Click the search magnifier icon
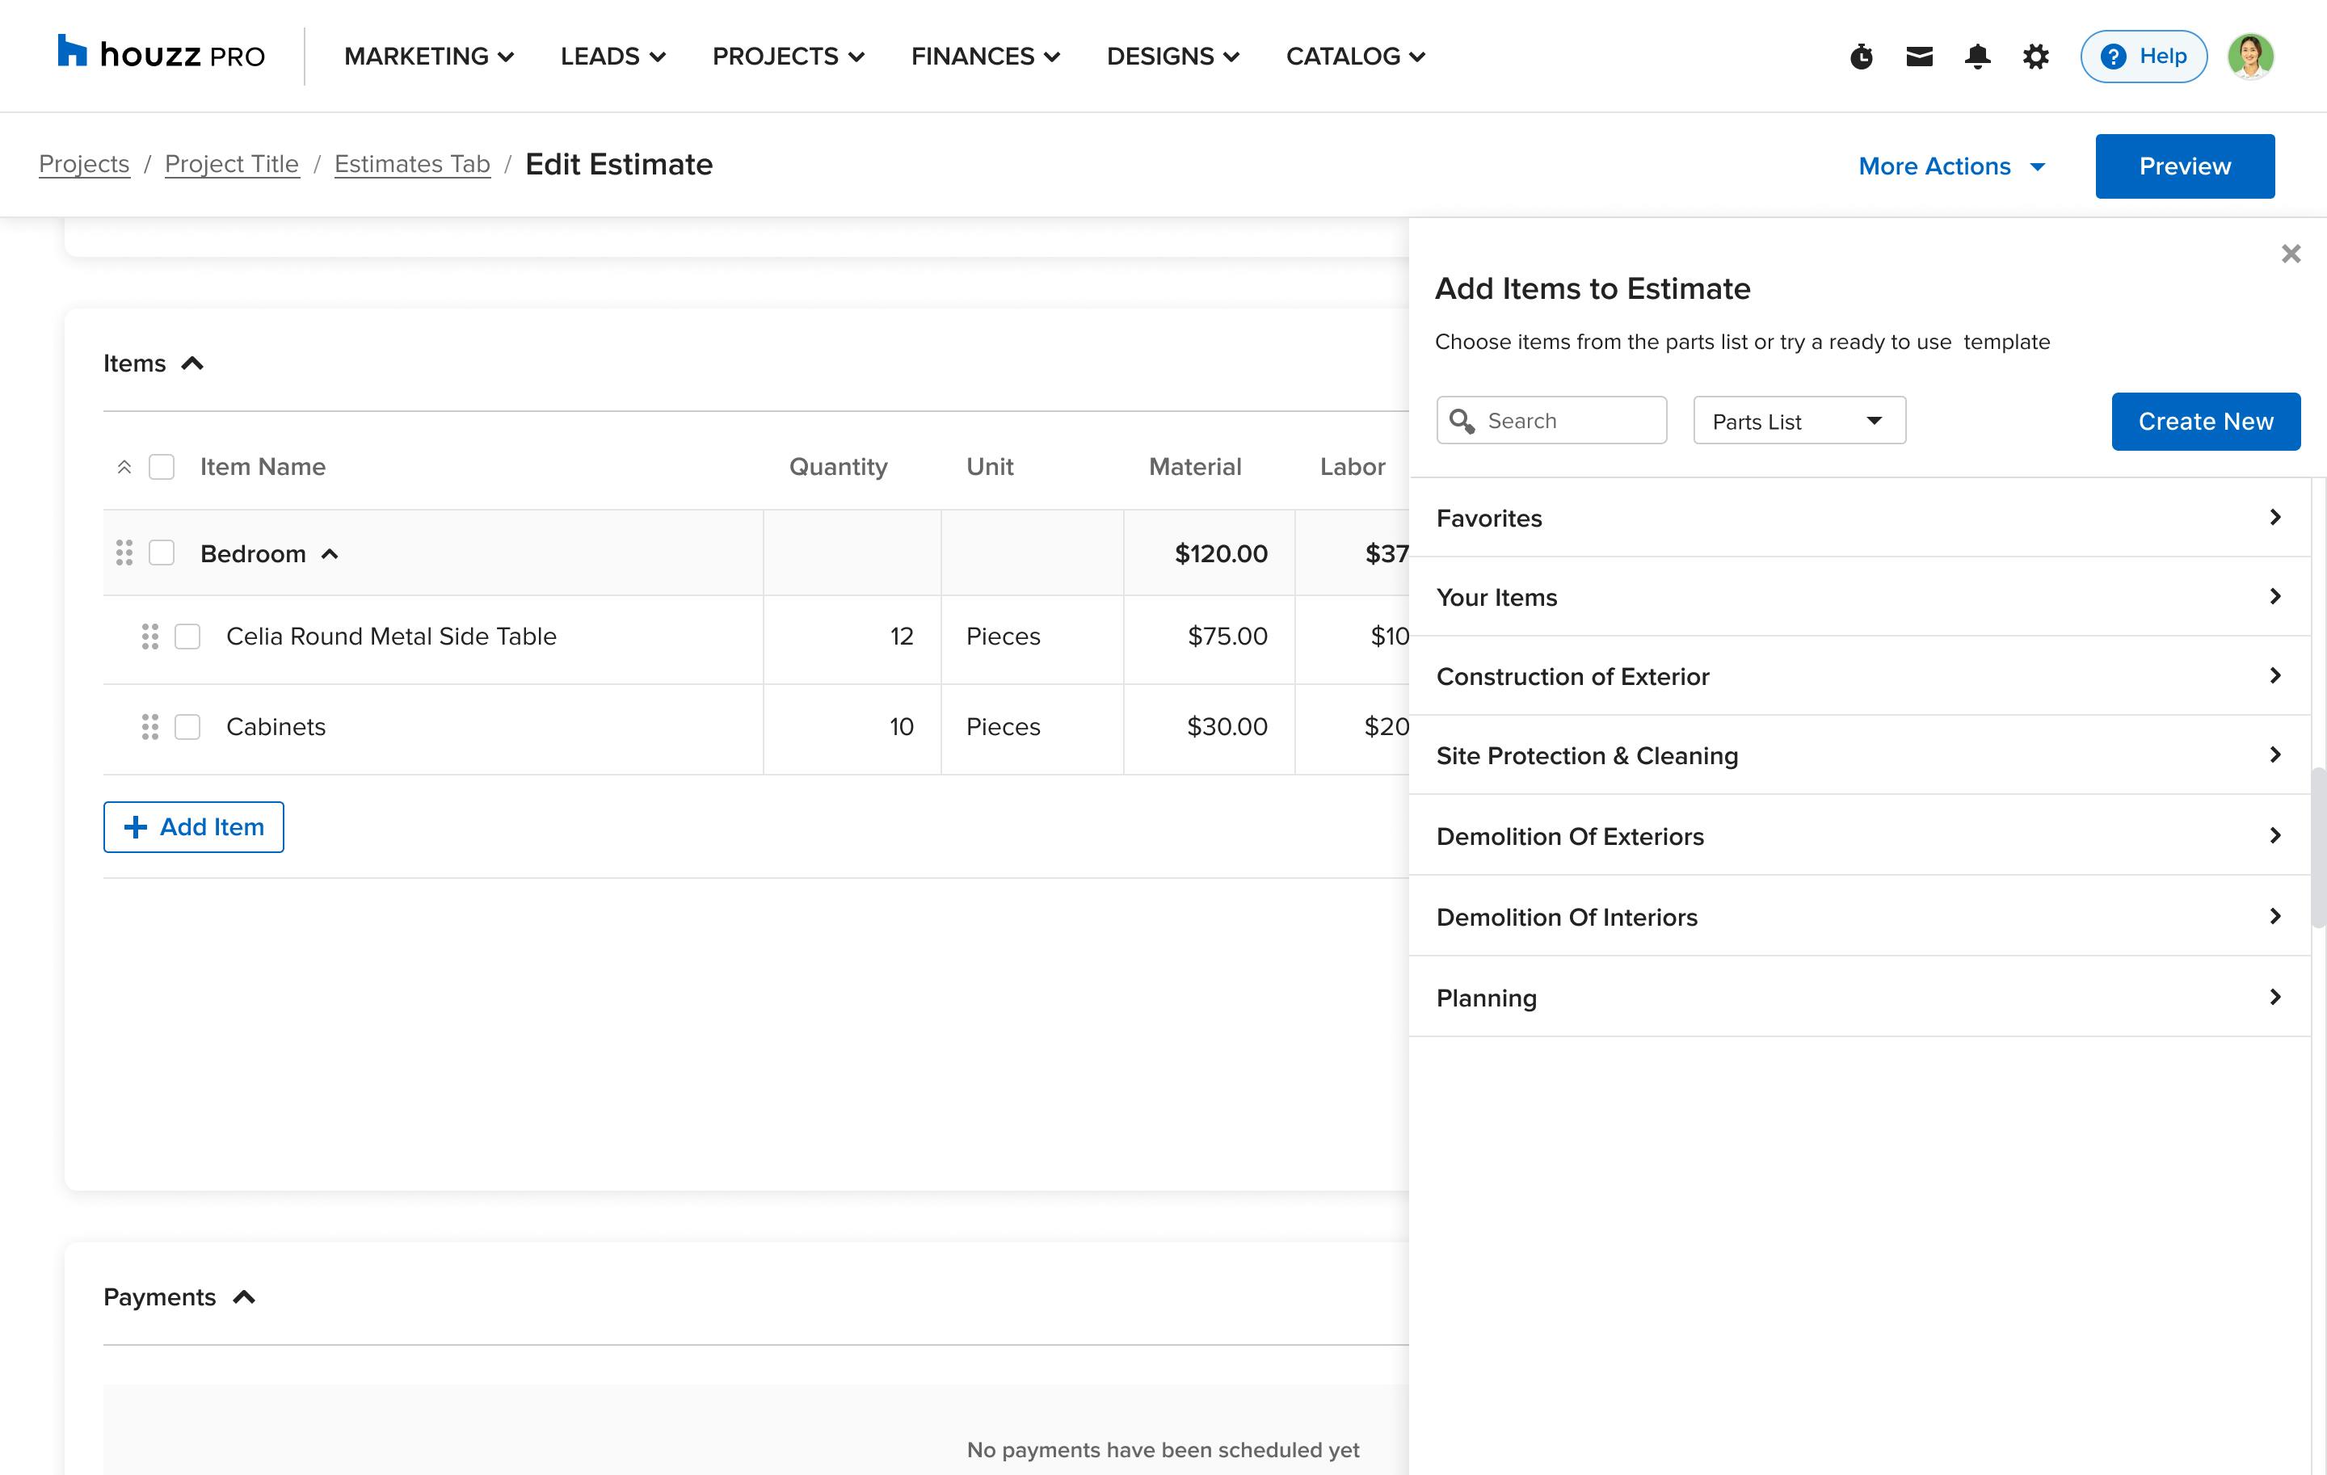The image size is (2327, 1475). point(1461,421)
